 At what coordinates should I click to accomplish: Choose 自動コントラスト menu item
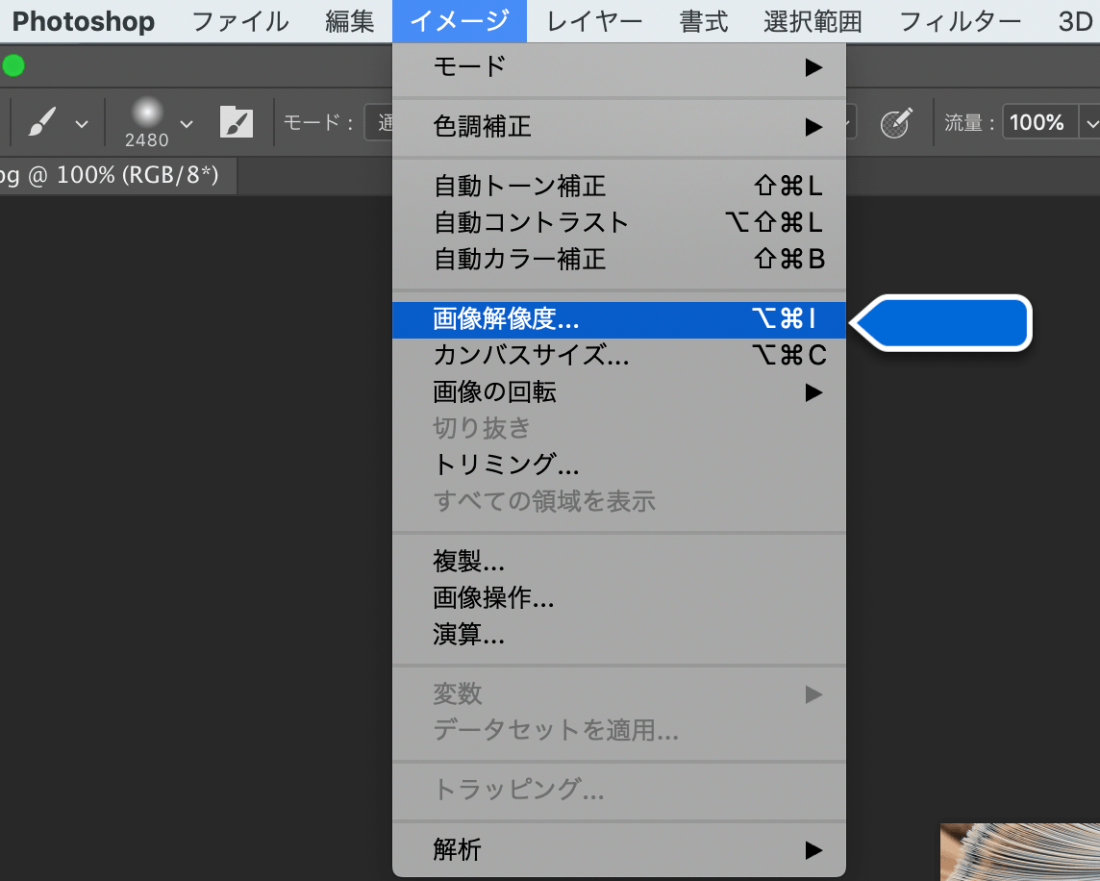[619, 222]
